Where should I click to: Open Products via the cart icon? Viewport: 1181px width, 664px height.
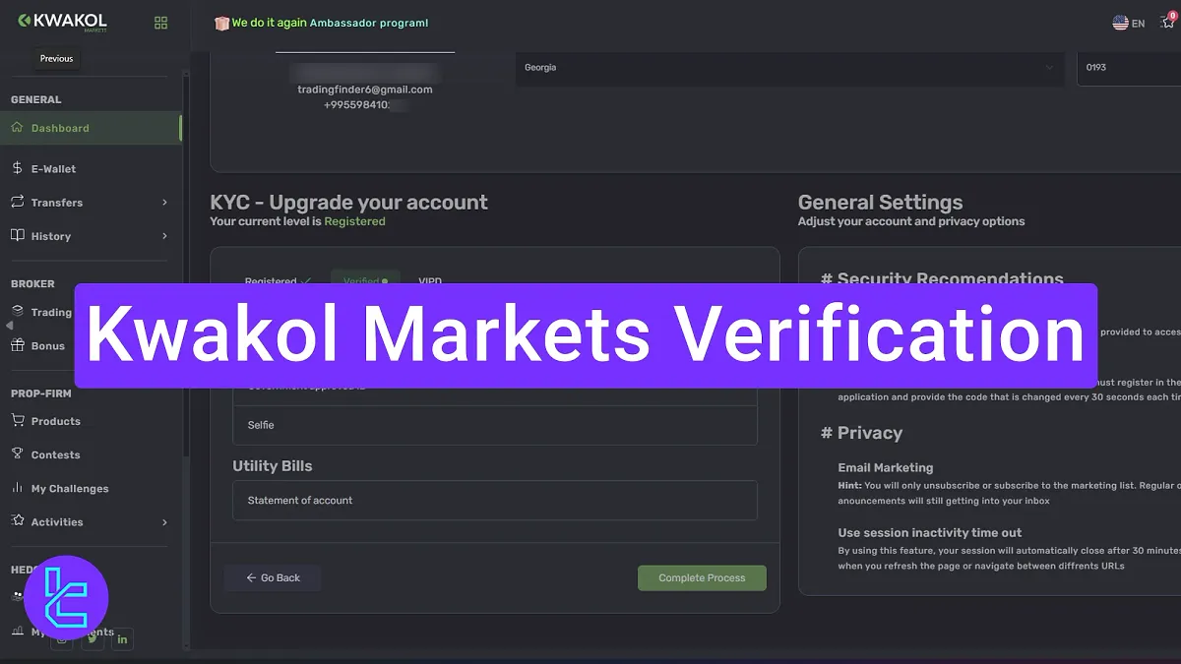(17, 421)
